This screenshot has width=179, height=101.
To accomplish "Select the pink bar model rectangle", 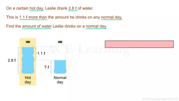I will (x=139, y=44).
